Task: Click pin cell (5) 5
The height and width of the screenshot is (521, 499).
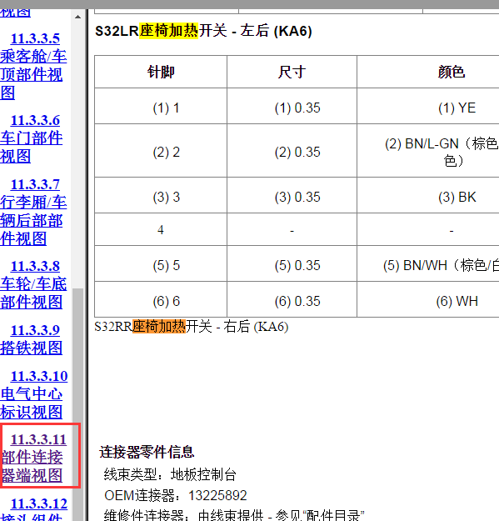Action: 161,263
